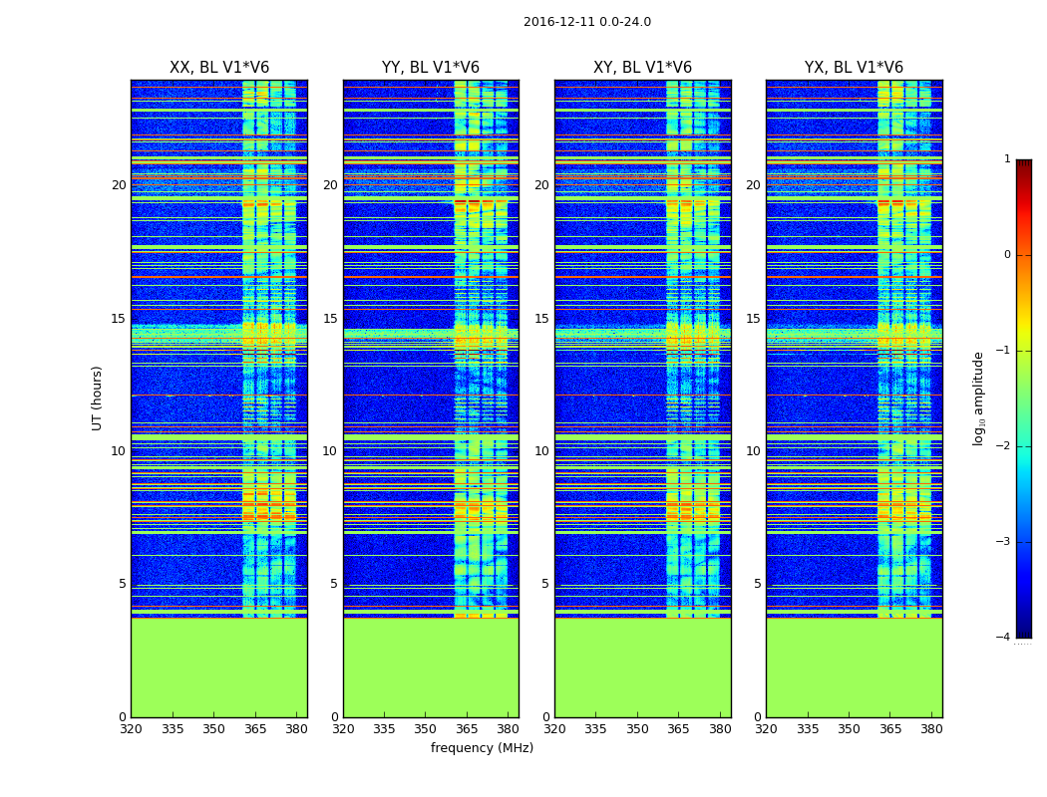Click the colorbar tick label −2
This screenshot has width=1047, height=797.
tap(1003, 445)
